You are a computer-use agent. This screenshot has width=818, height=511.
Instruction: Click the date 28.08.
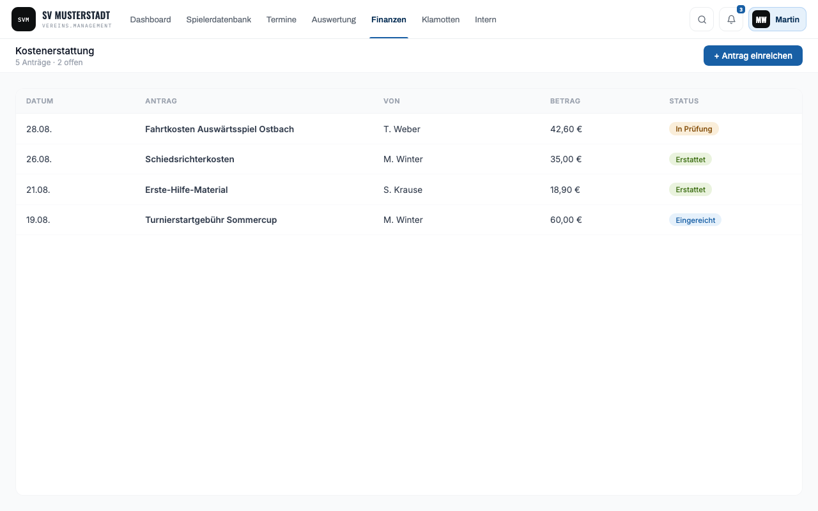click(x=39, y=129)
